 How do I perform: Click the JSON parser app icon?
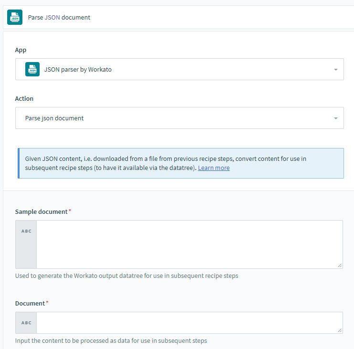coord(32,69)
